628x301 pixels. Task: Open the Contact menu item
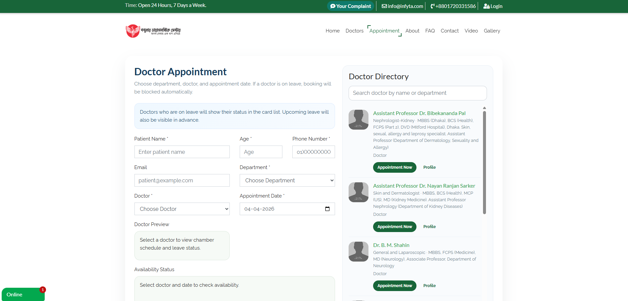pos(450,31)
